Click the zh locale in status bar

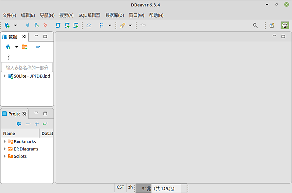click(x=130, y=187)
